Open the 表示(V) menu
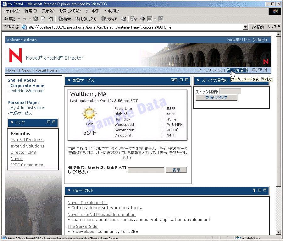Image resolution: width=283 pixels, height=241 pixels. (48, 11)
